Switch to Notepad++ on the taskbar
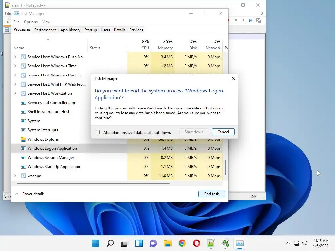The height and width of the screenshot is (251, 335). pyautogui.click(x=211, y=243)
